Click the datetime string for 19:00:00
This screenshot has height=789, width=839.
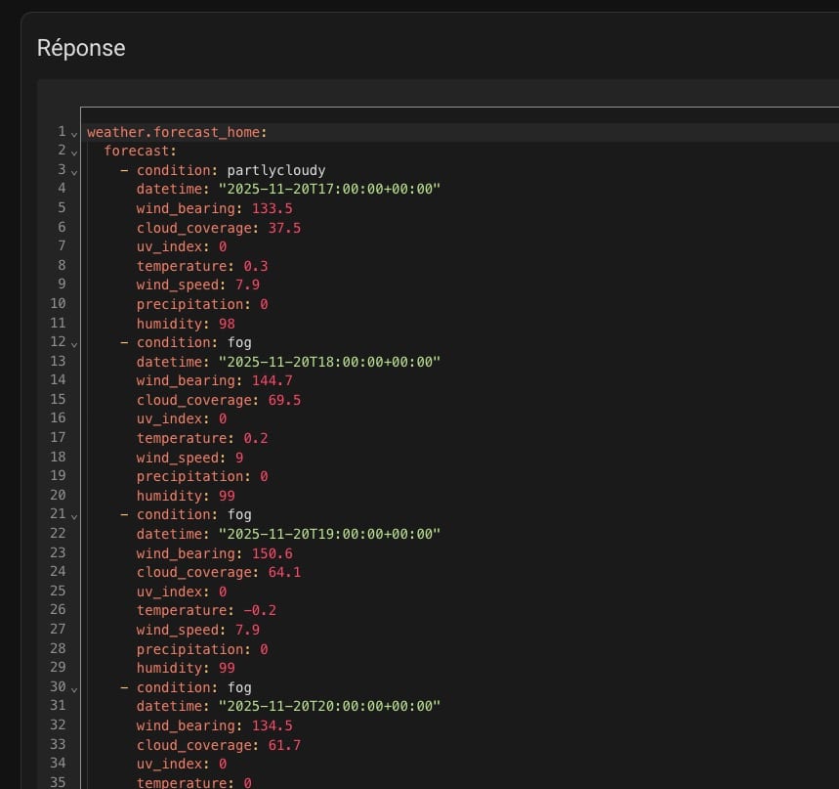click(x=329, y=534)
